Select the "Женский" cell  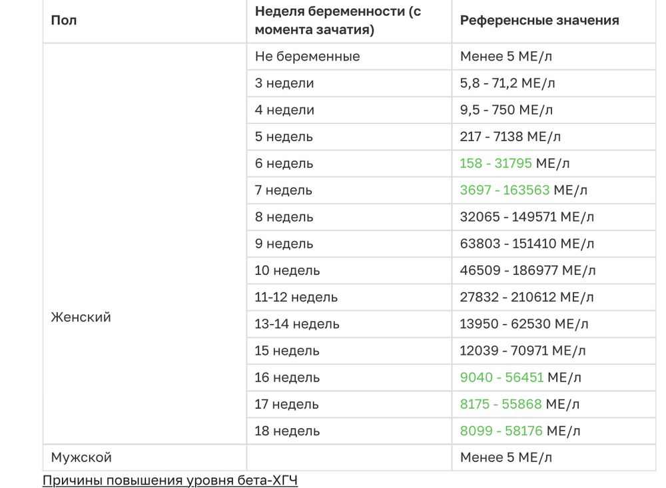81,317
